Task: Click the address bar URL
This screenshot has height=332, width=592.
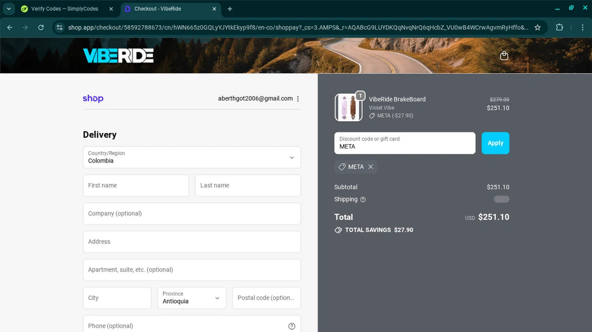Action: [x=298, y=28]
